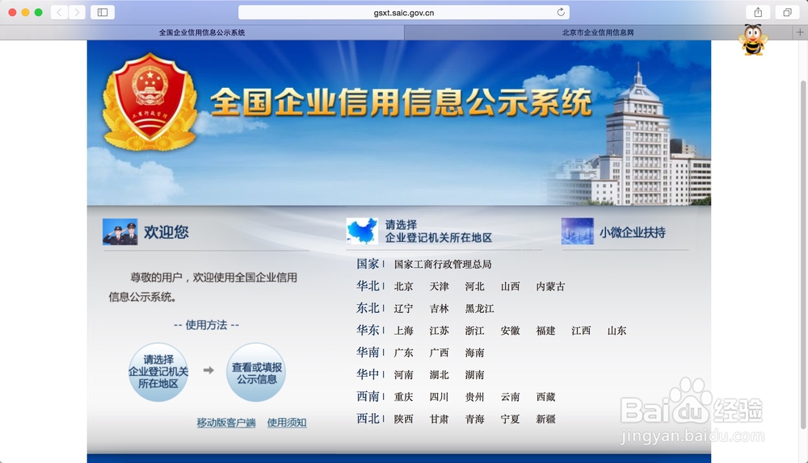Screen dimensions: 808x463
Task: Click 请选择企业登记机关所在地区 round button
Action: click(x=158, y=371)
